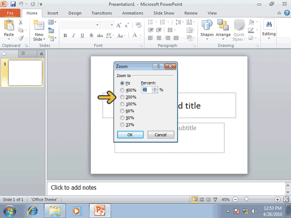Apply text Shadow formatting
The image size is (291, 218).
[91, 35]
